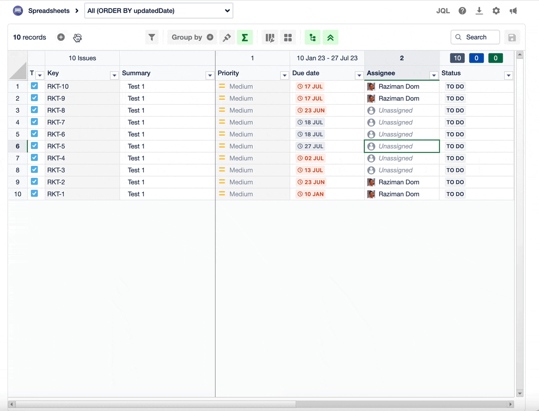Click the filter funnel icon
This screenshot has height=411, width=539.
(152, 37)
